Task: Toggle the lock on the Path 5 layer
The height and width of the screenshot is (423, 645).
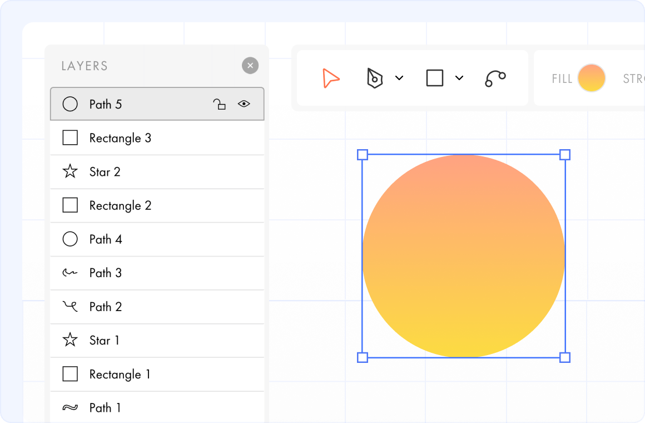Action: click(220, 104)
